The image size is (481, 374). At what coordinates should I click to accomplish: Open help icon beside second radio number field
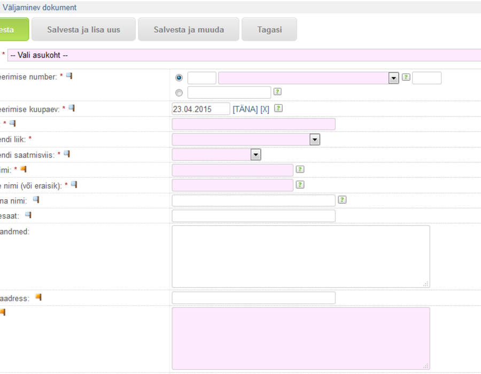(x=277, y=91)
